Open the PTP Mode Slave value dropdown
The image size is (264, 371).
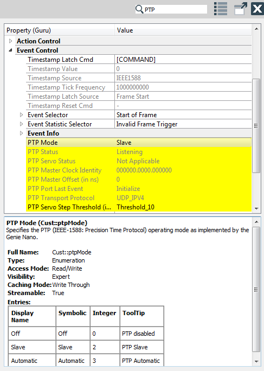pyautogui.click(x=183, y=143)
